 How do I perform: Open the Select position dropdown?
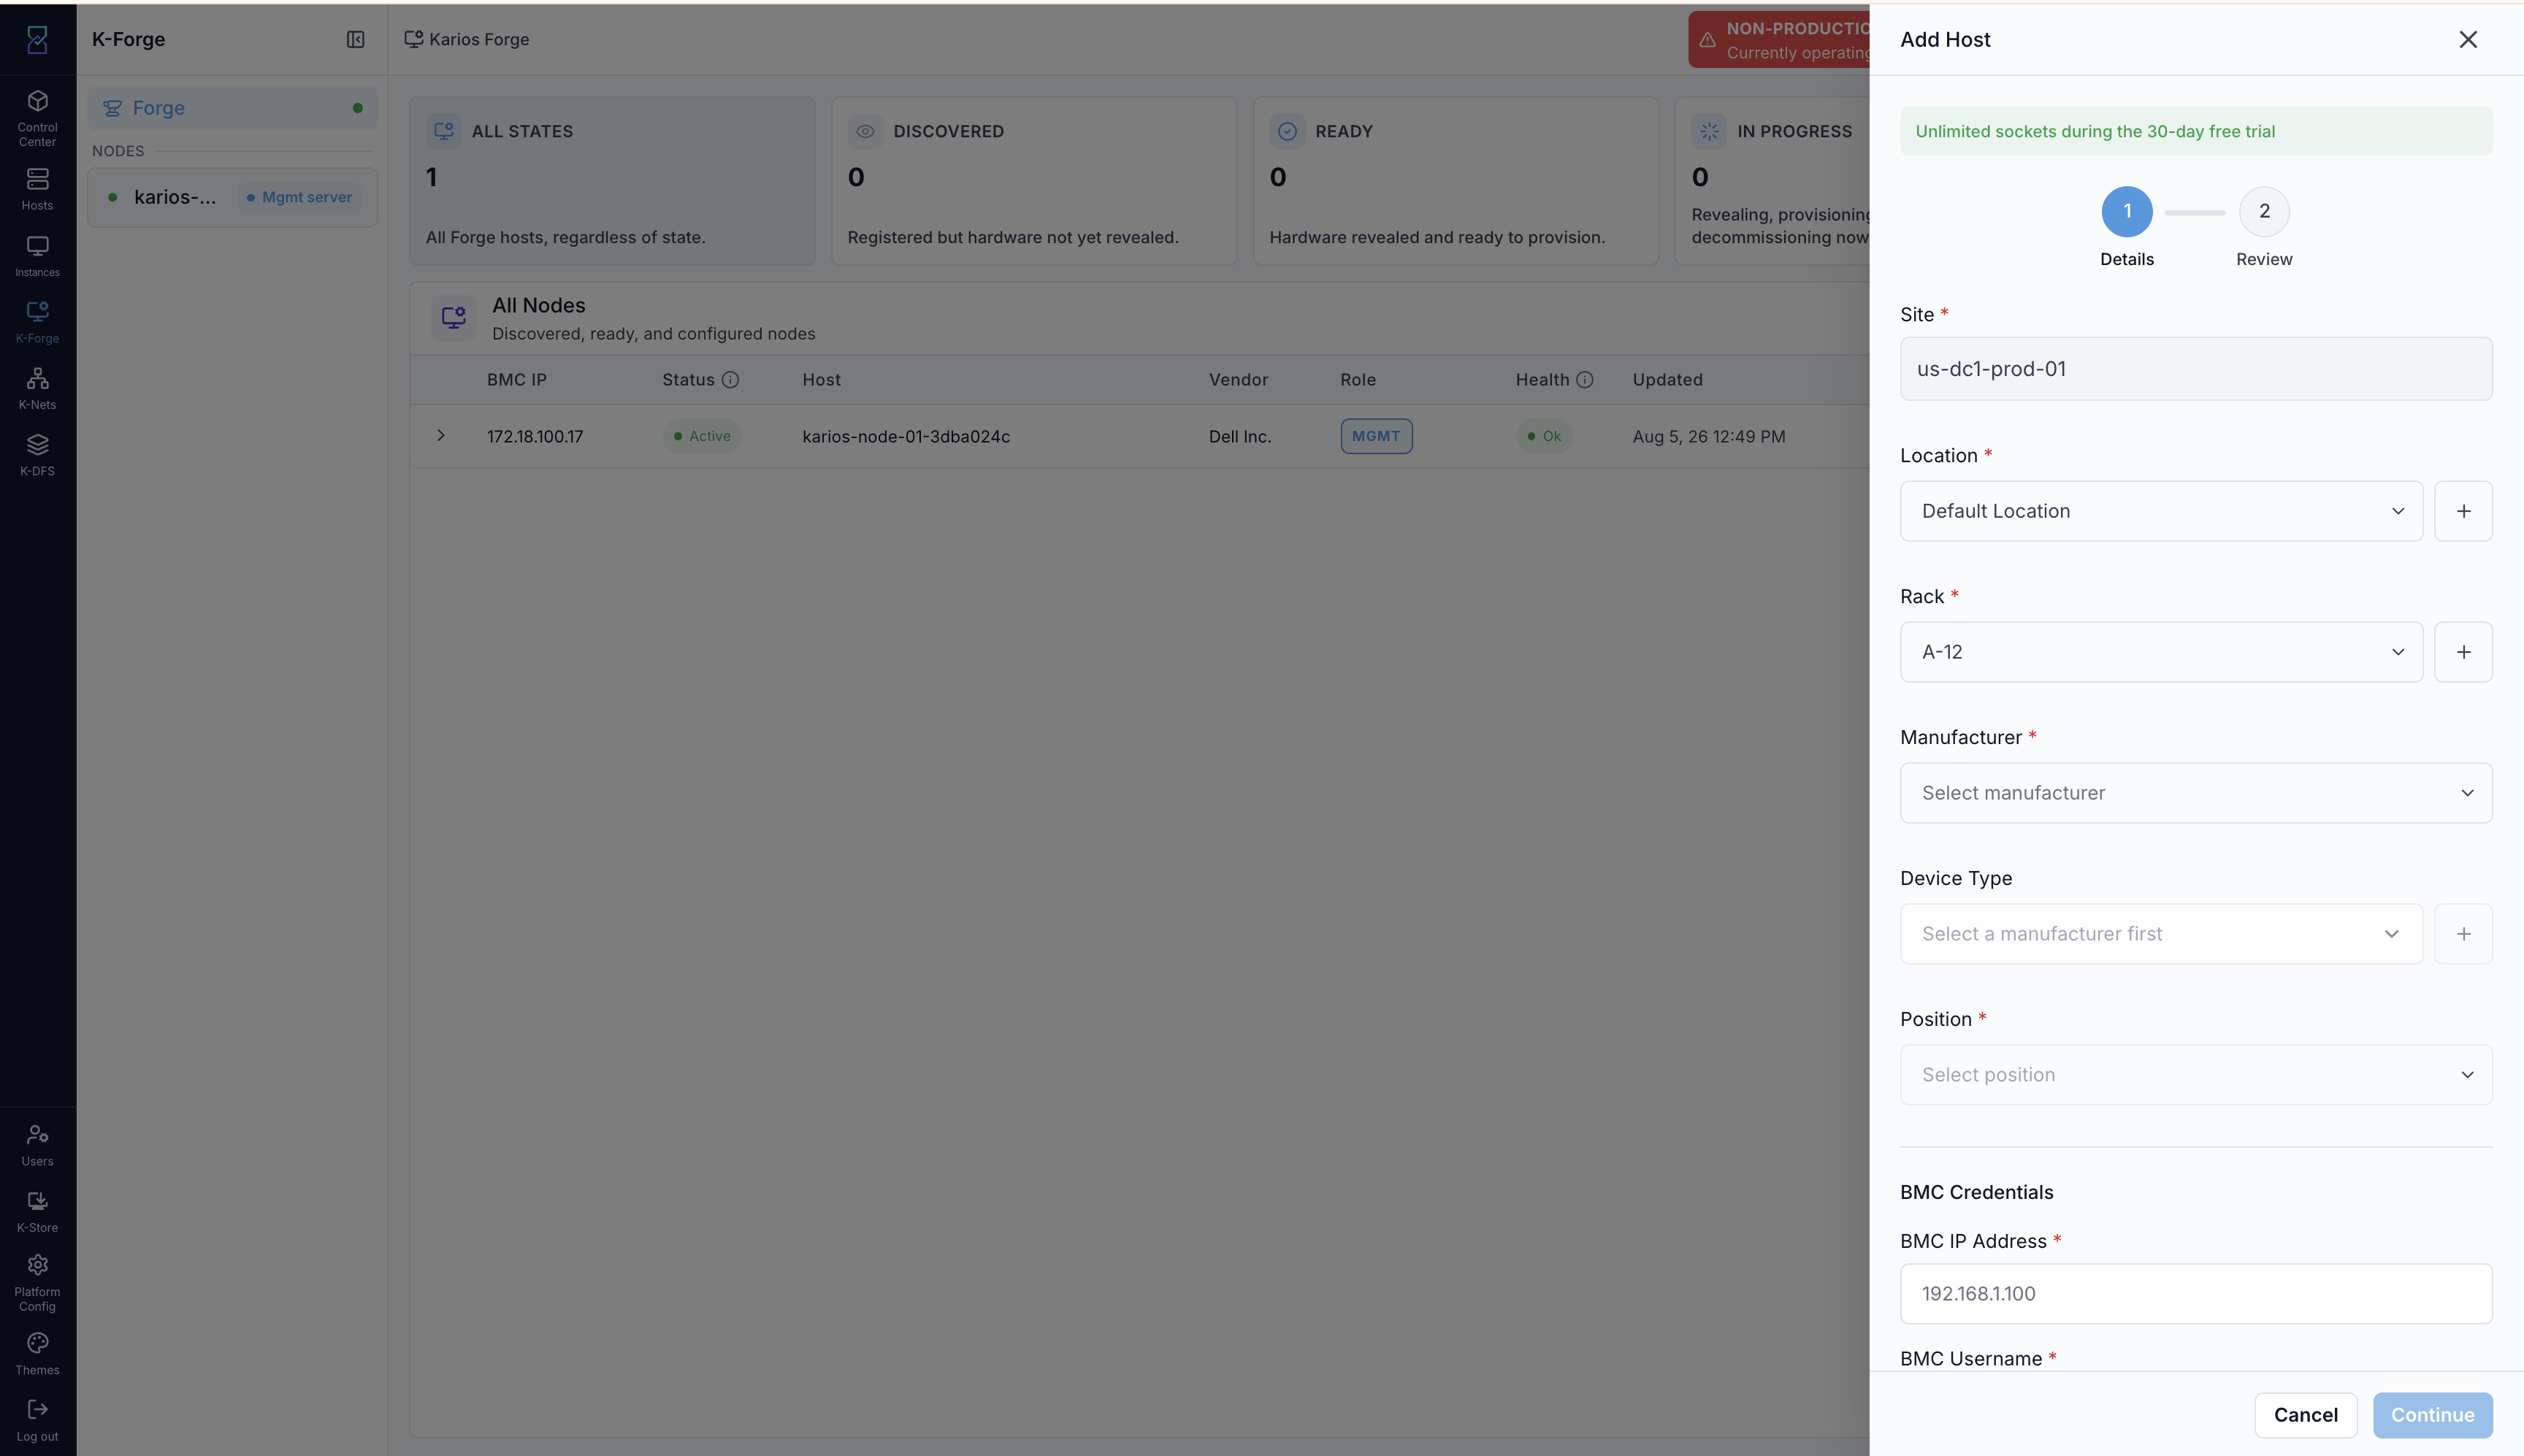(2196, 1075)
